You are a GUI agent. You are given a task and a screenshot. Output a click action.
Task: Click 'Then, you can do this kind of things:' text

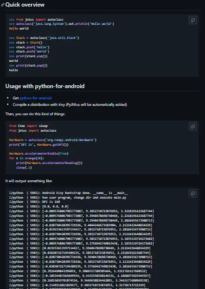point(35,114)
